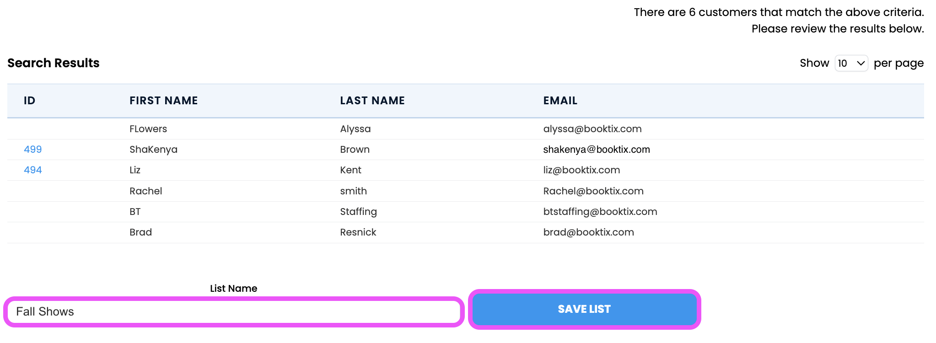
Task: Click the Rachel@booktix.com email
Action: [593, 191]
